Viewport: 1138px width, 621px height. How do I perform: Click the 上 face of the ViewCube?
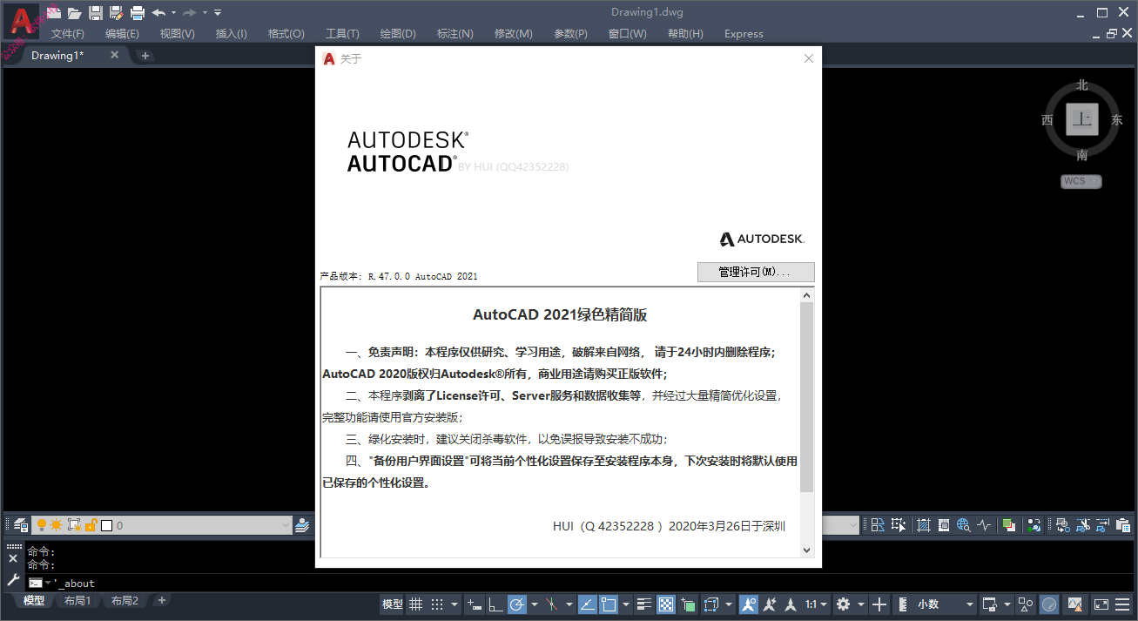(1082, 119)
